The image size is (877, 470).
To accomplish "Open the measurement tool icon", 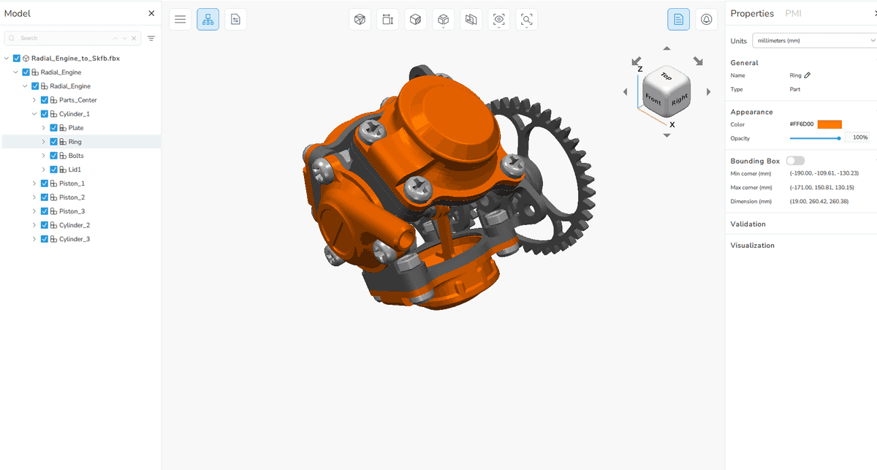I will 387,19.
